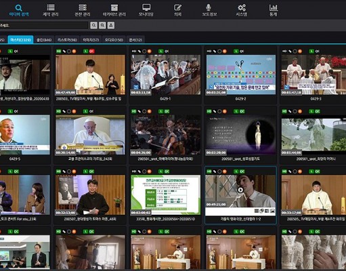
Task: Click the green L badge on 0429-1 card
Action: [x=160, y=51]
